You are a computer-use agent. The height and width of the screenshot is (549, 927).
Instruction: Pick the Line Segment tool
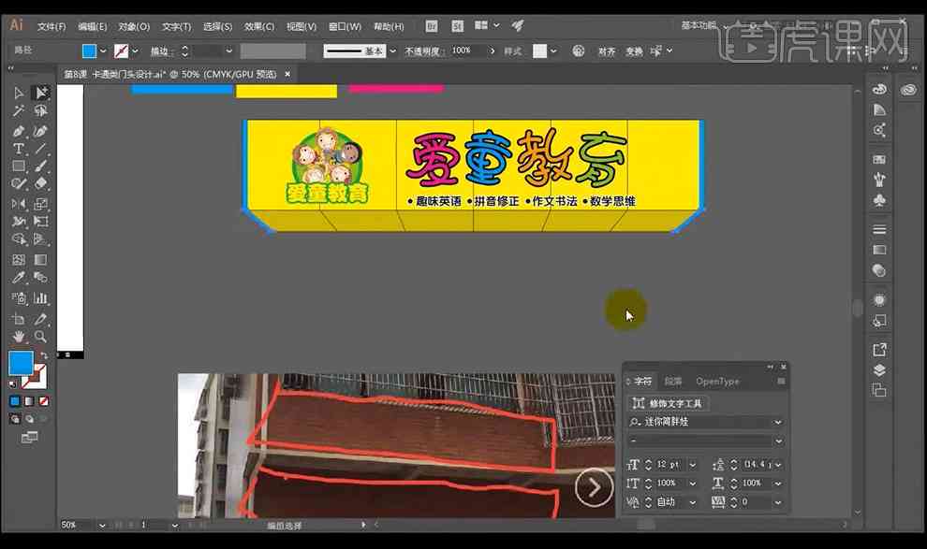tap(41, 149)
